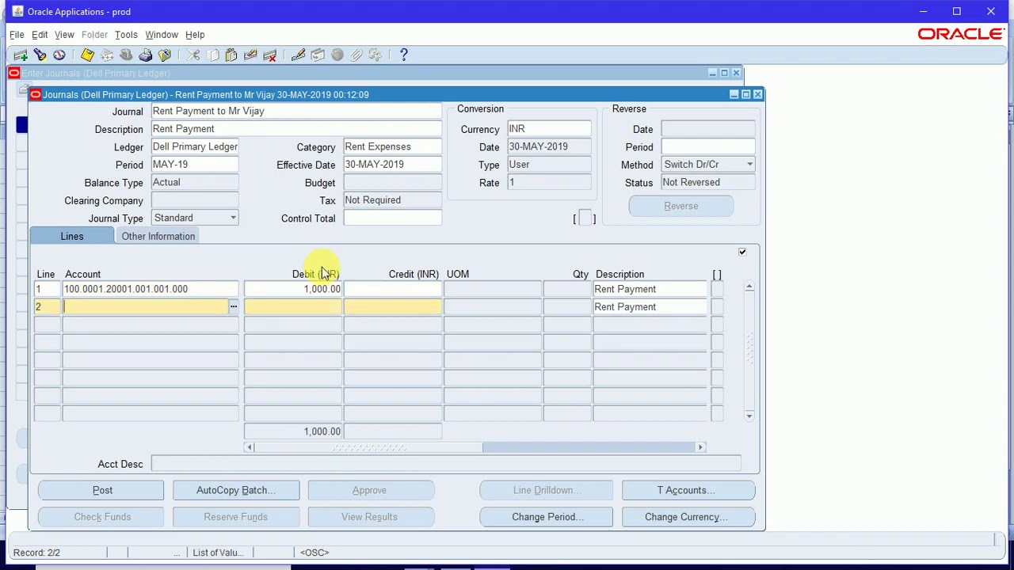This screenshot has width=1014, height=570.
Task: Click the Reverse Period field
Action: click(708, 147)
